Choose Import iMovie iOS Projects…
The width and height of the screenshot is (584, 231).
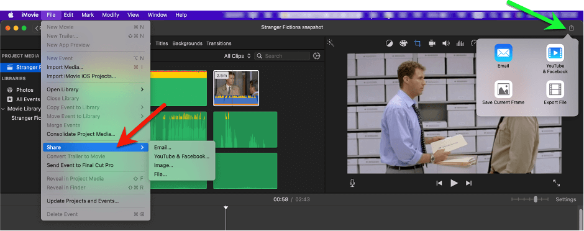click(95, 76)
